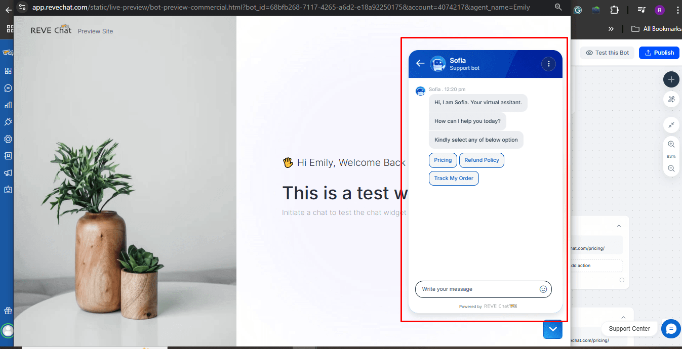Screen dimensions: 682x349
Task: Click the node output connector circle
Action: 622,280
